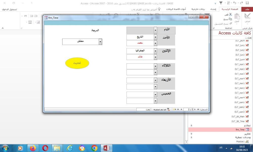Open Google Chrome from the taskbar

[x=94, y=148]
